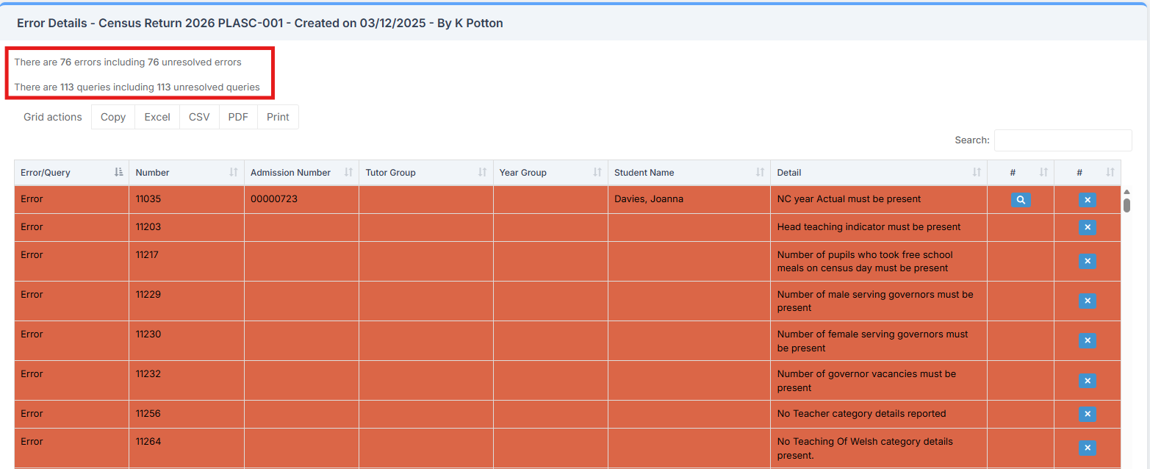Viewport: 1150px width, 469px height.
Task: Click the X icon on error 11035 row
Action: coord(1087,199)
